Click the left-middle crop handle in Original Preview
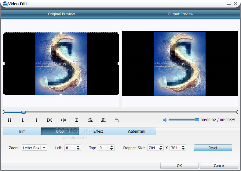 click(4, 63)
